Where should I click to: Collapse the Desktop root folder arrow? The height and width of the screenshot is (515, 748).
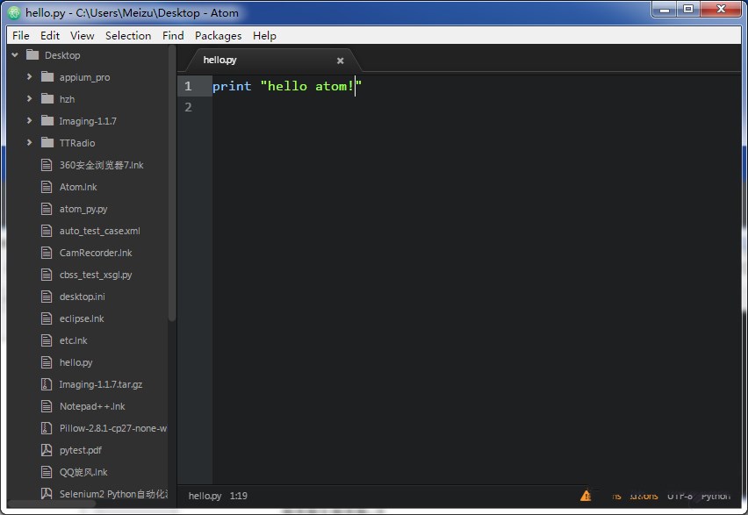pos(15,55)
